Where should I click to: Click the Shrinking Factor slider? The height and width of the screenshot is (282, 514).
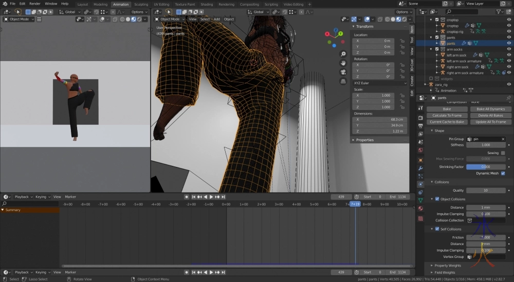pyautogui.click(x=486, y=167)
